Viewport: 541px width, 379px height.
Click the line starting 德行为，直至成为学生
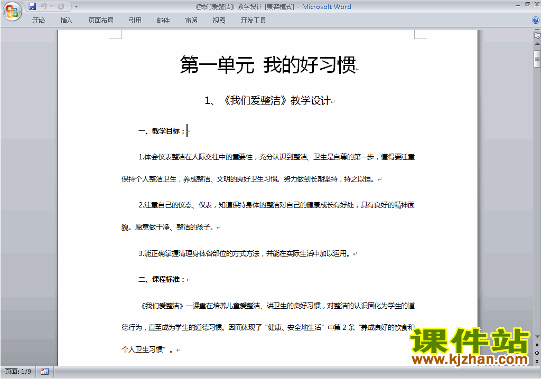click(x=268, y=327)
